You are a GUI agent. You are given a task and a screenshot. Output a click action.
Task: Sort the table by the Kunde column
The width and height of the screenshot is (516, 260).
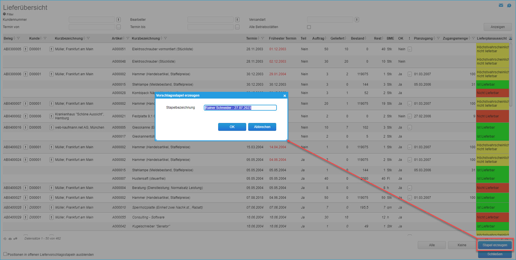pyautogui.click(x=34, y=38)
